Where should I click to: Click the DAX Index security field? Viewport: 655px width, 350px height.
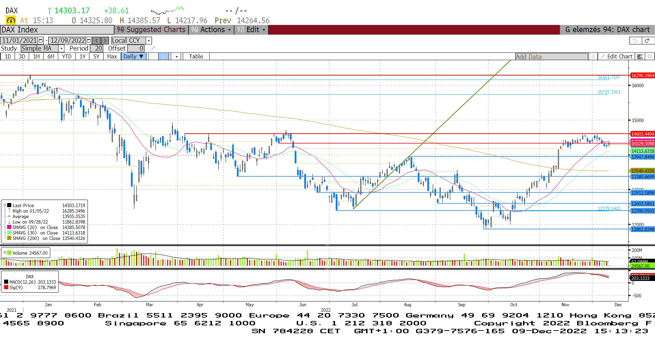[x=57, y=30]
